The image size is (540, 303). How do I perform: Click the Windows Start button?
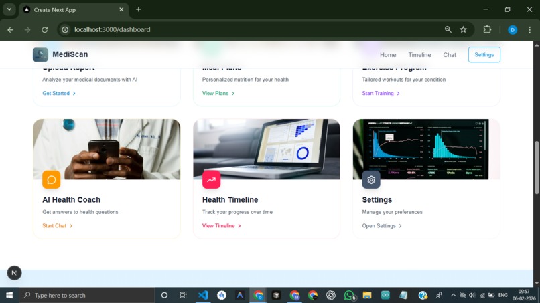9,295
